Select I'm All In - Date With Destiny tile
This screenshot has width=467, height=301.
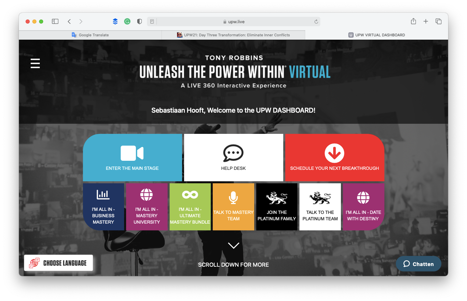click(x=363, y=207)
